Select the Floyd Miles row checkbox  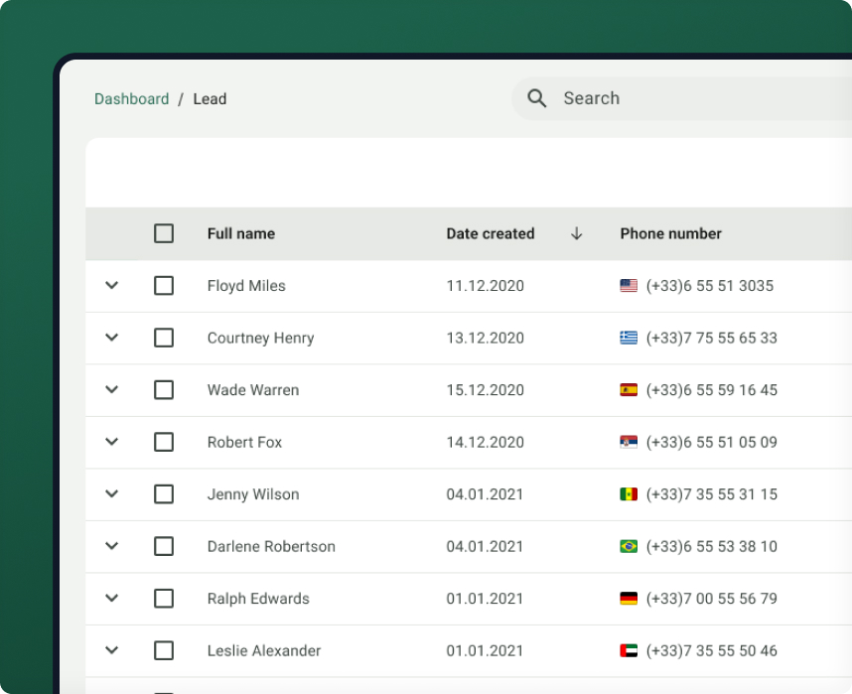tap(164, 285)
